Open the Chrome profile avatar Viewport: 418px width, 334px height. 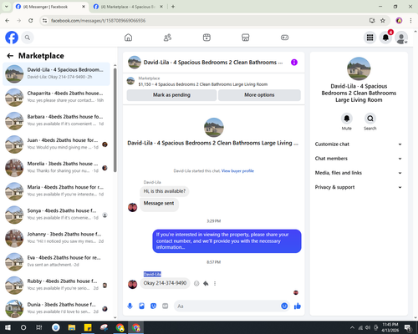(399, 20)
